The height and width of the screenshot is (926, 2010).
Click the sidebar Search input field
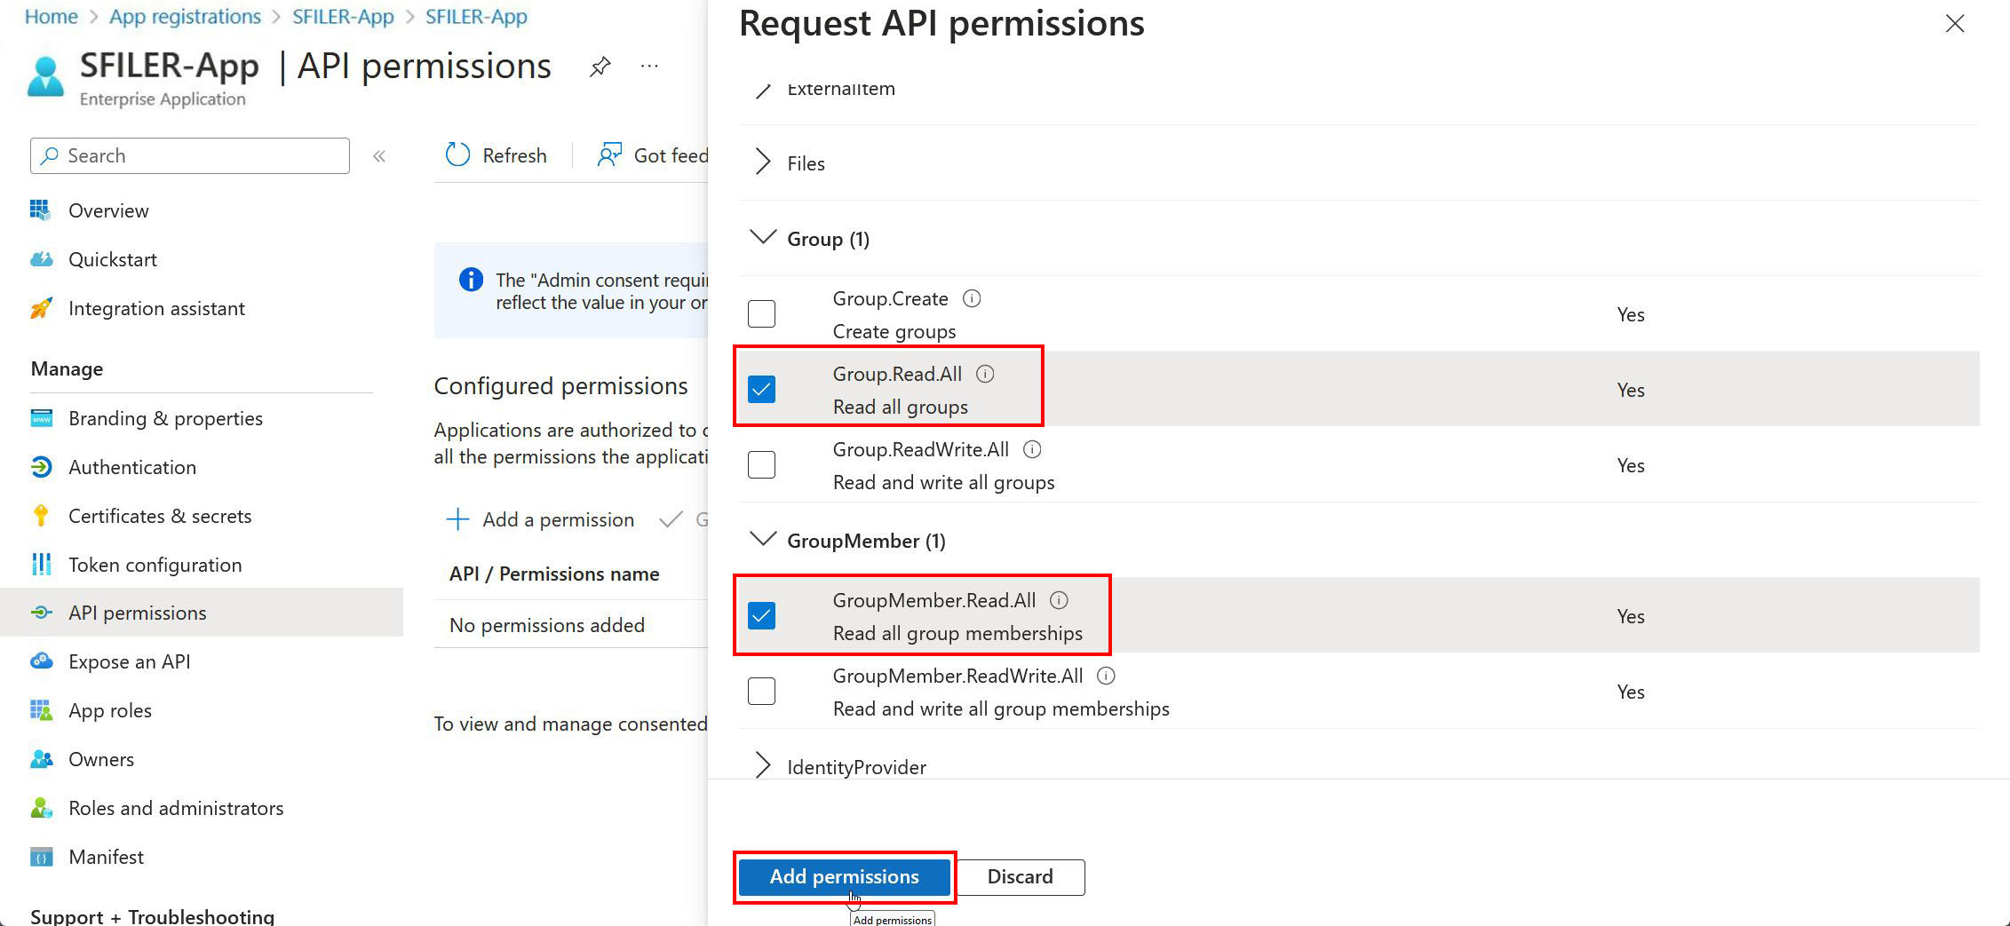click(190, 155)
